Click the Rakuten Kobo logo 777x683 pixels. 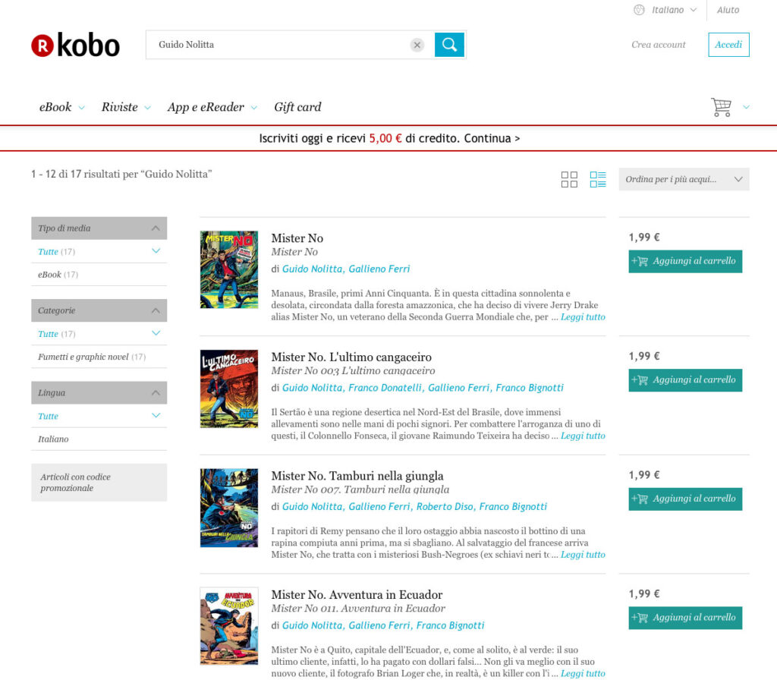coord(75,46)
